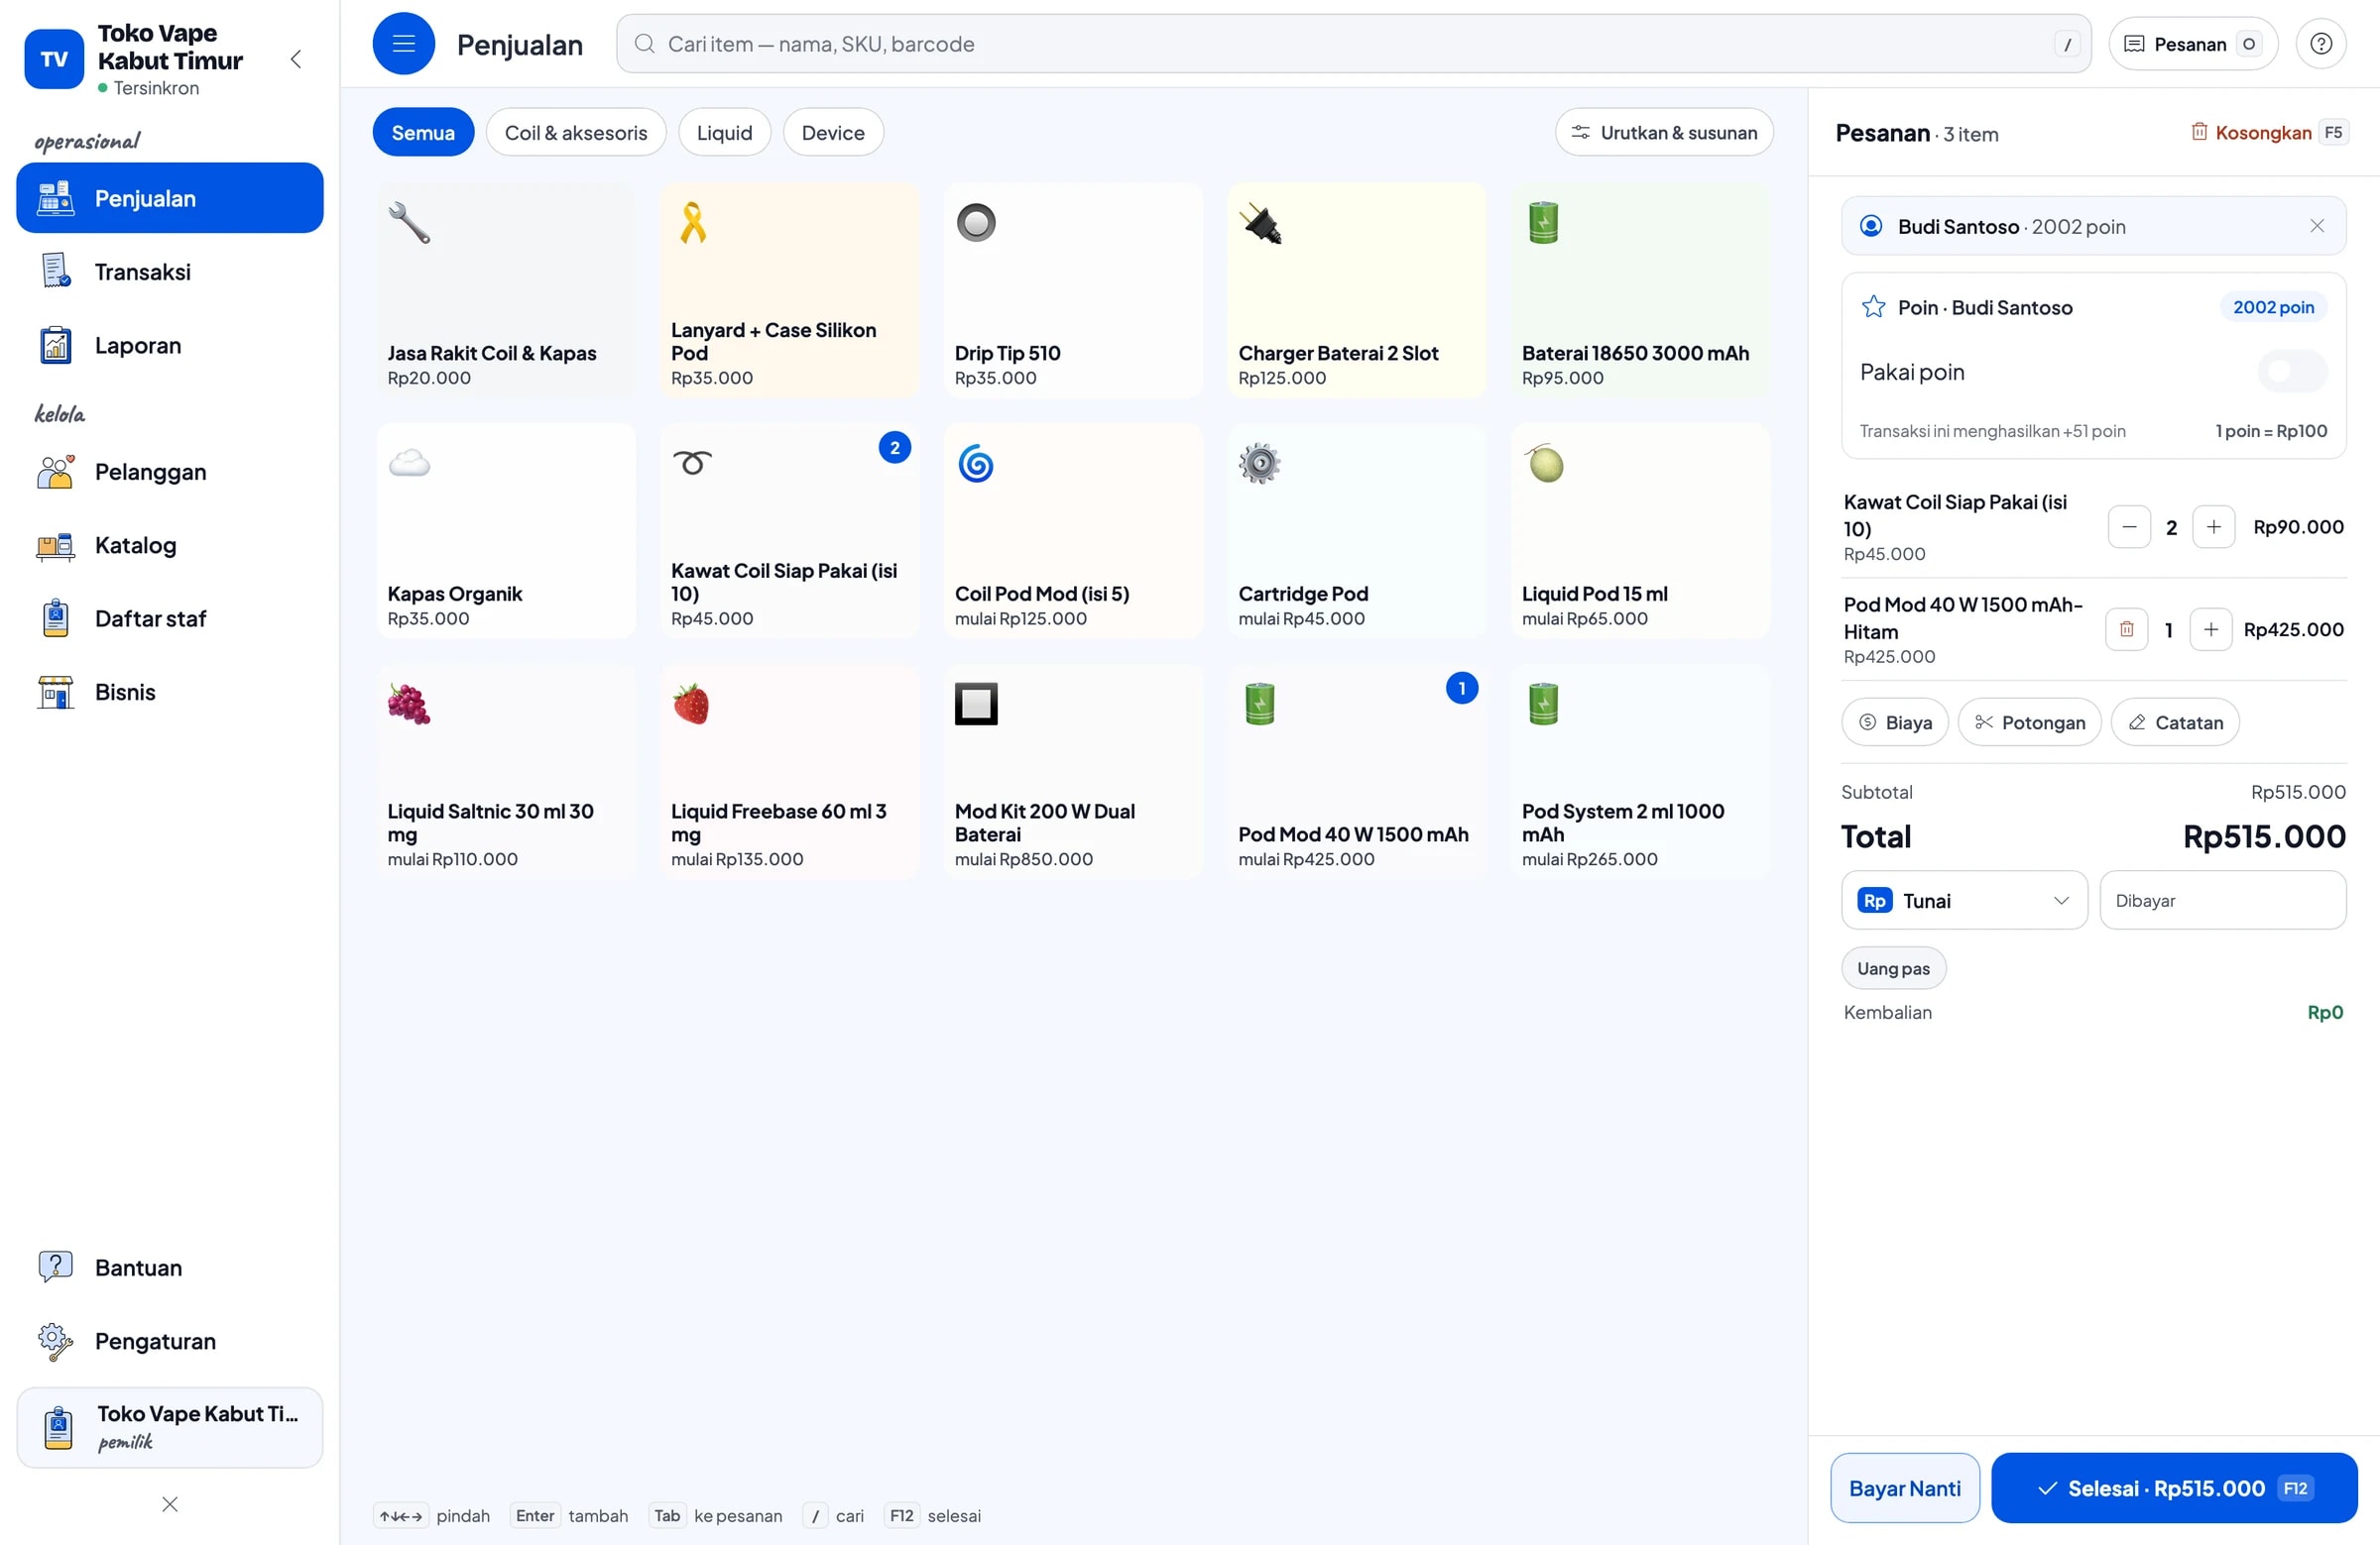Select the Coil & aksesoris filter

576,132
